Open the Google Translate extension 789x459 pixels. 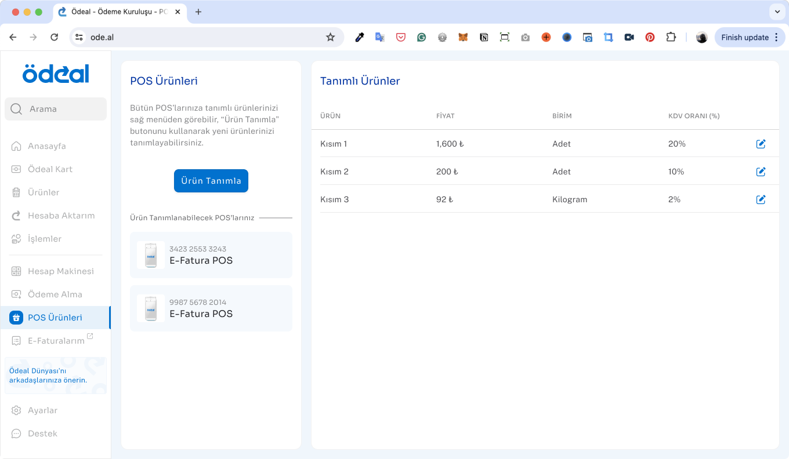coord(380,37)
